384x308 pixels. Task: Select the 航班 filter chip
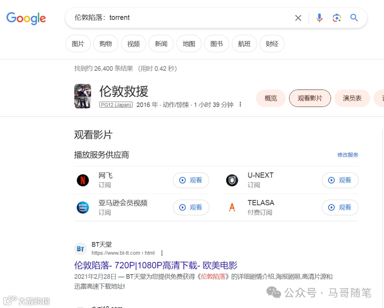244,44
